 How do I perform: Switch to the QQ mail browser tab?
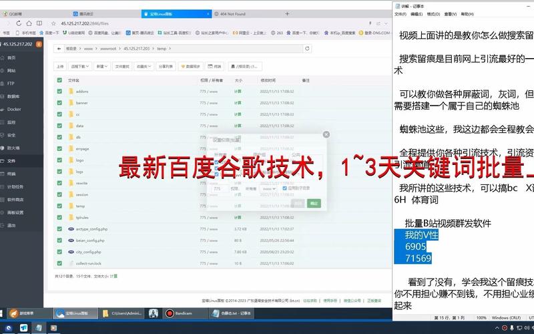pyautogui.click(x=15, y=14)
